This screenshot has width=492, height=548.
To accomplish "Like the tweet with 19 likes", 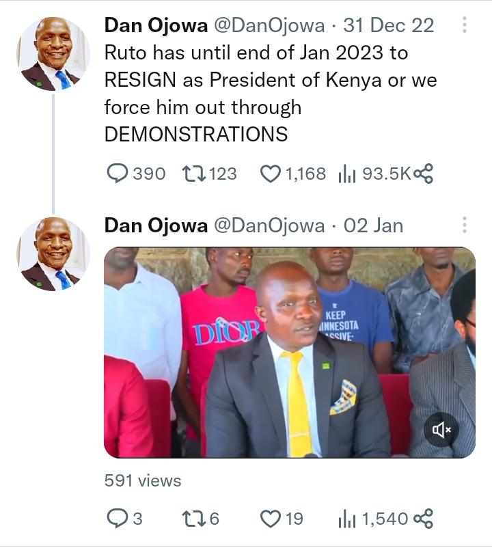I will point(271,519).
